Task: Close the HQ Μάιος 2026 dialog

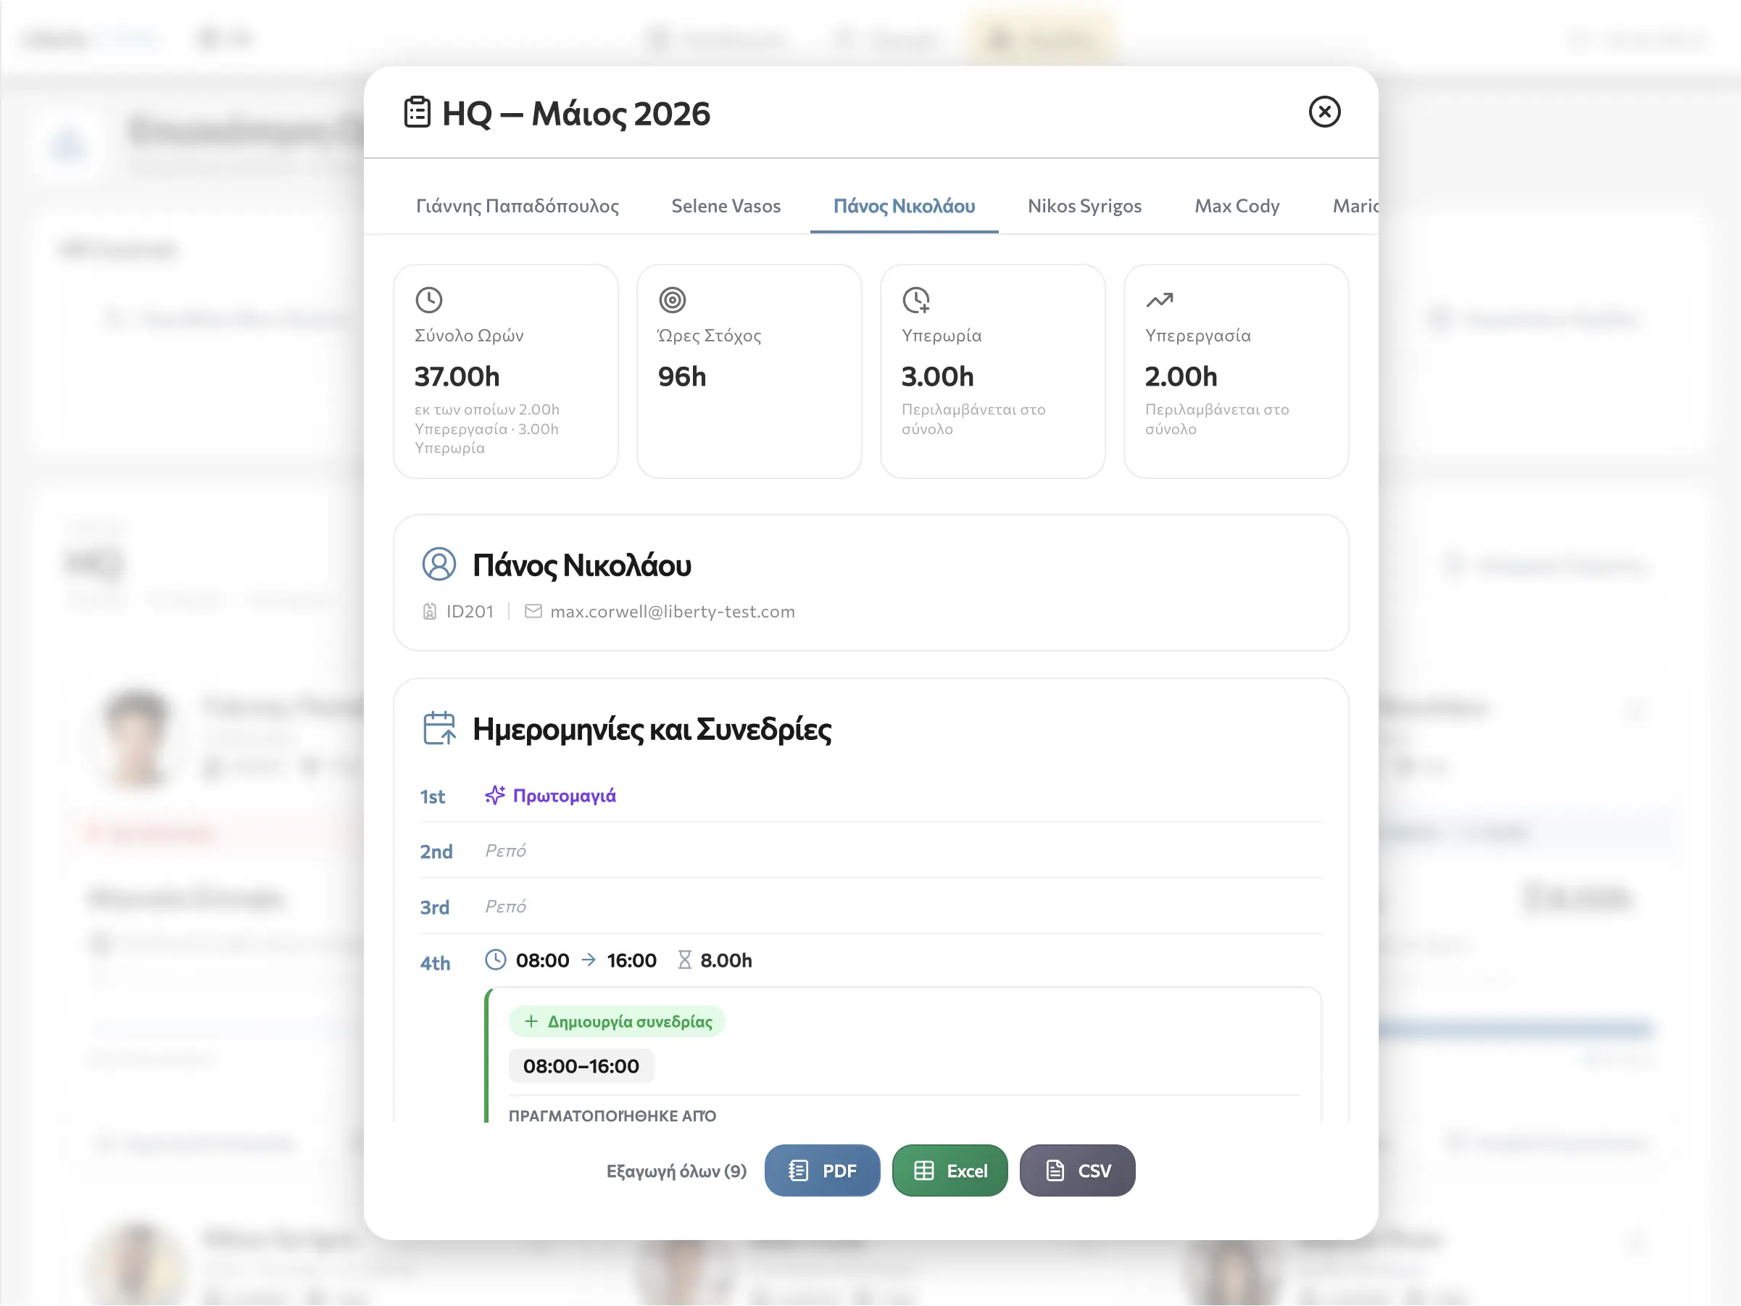Action: click(x=1324, y=112)
